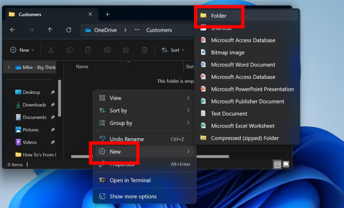This screenshot has height=208, width=344.
Task: Open Documents in the sidebar
Action: coord(31,117)
